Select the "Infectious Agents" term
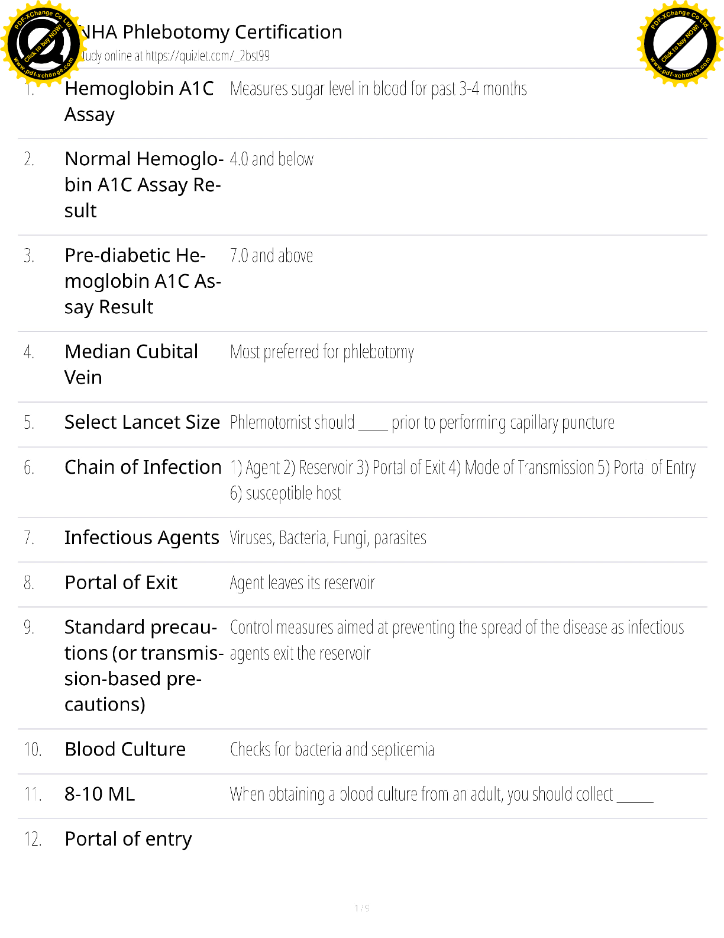Image resolution: width=724 pixels, height=938 pixels. [141, 538]
